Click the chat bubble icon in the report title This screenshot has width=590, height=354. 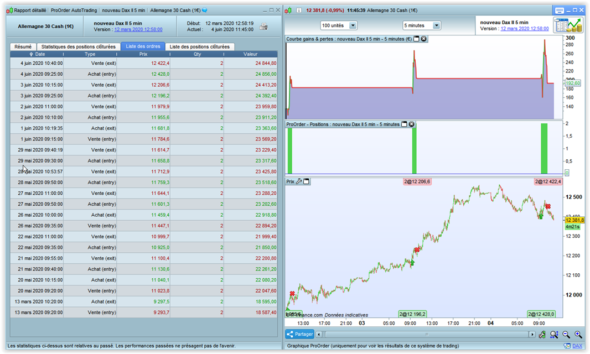pyautogui.click(x=205, y=10)
